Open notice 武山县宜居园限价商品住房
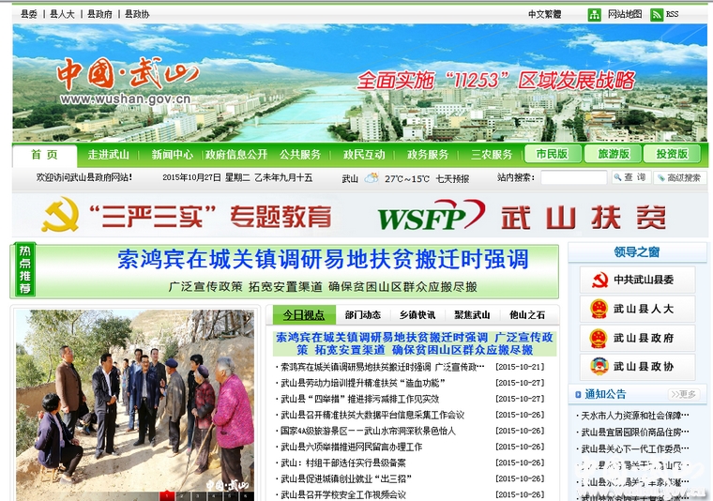 635,432
